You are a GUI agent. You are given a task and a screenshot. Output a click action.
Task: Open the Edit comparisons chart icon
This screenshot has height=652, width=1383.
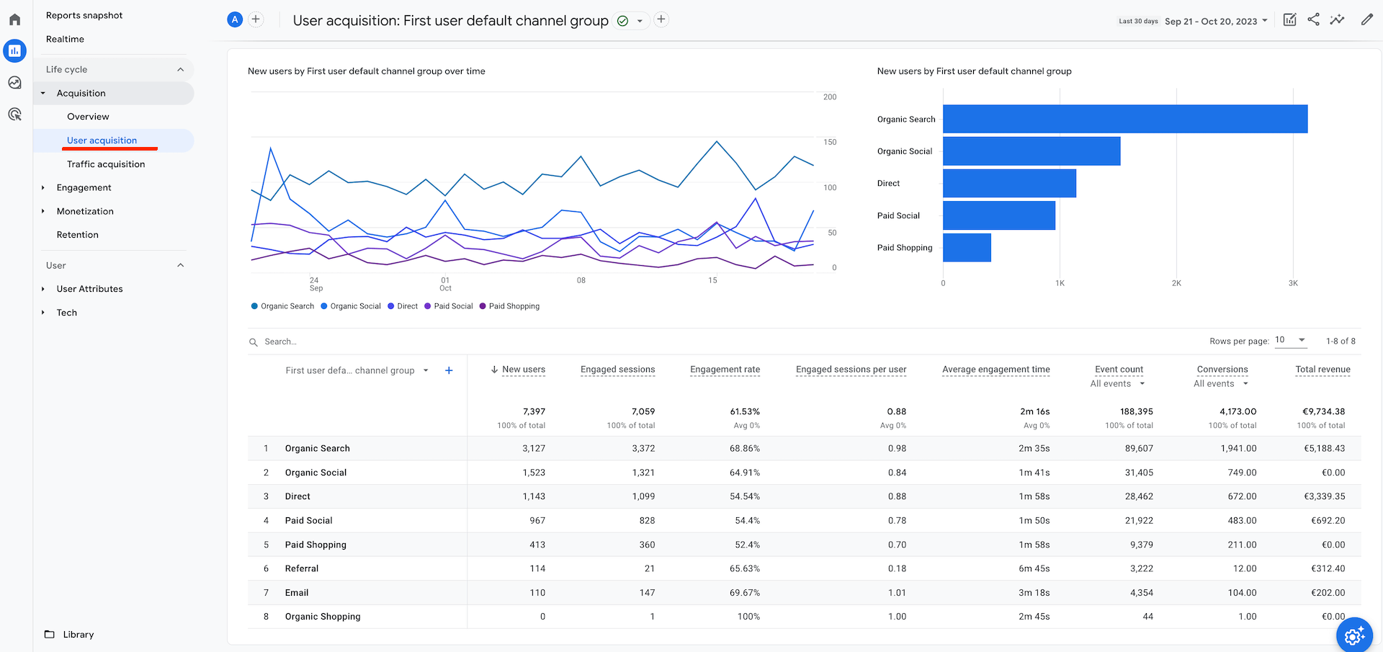[1289, 20]
